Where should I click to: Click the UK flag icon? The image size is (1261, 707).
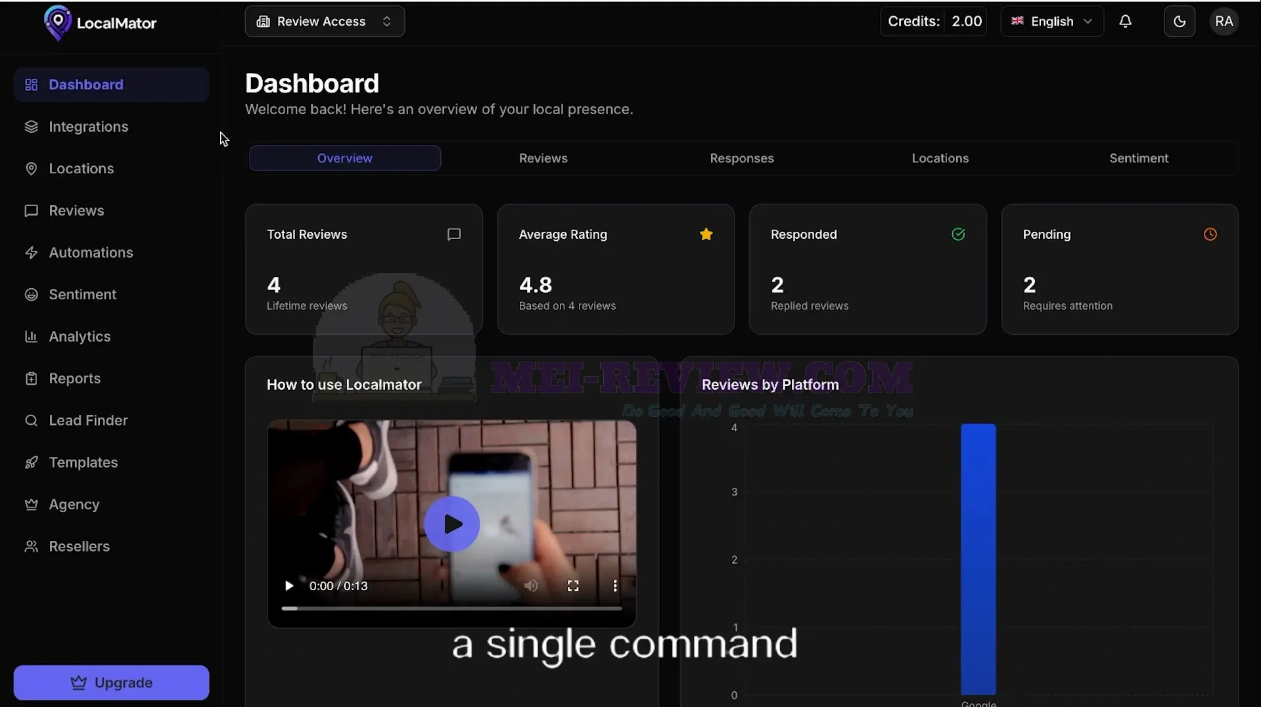[x=1017, y=21]
